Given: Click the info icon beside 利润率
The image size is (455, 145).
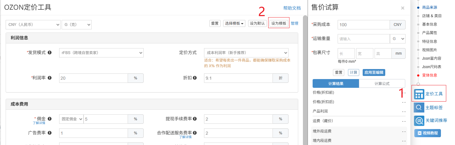Looking at the screenshot, I should coord(49,78).
